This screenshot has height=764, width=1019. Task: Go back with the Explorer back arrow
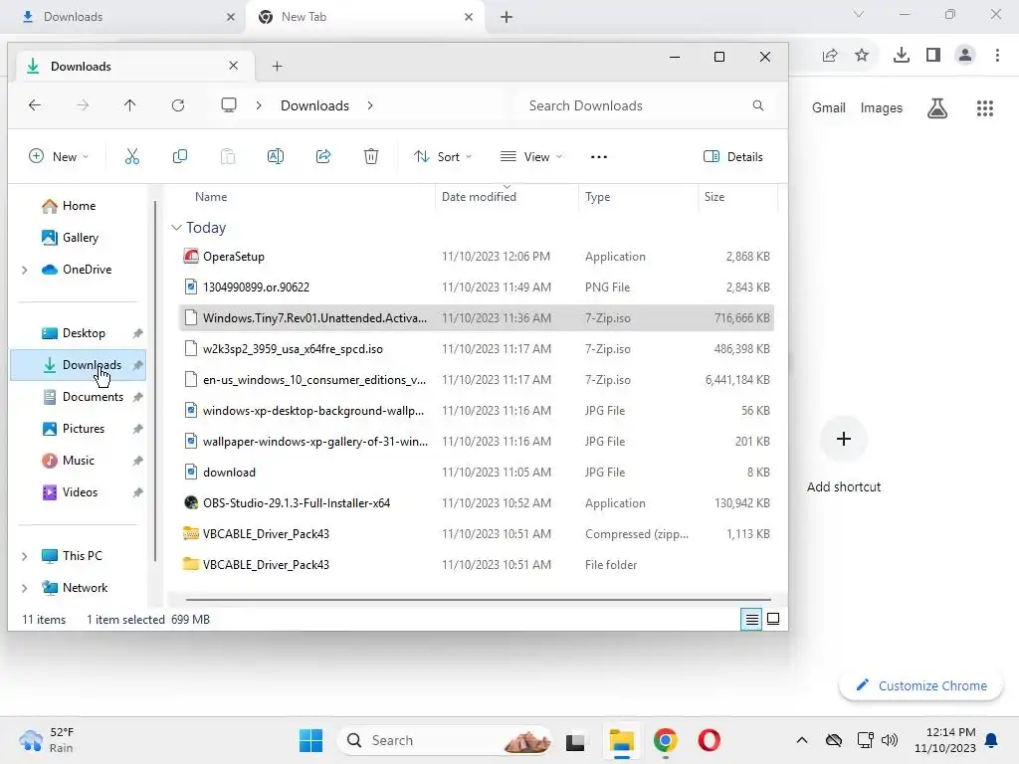click(x=35, y=105)
